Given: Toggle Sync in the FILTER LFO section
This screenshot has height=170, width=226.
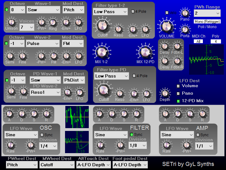Looking at the screenshot, I should coord(132,135).
